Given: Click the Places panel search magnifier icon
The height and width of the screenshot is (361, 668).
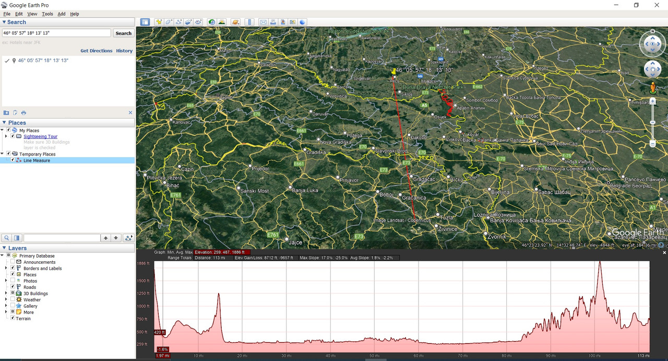Looking at the screenshot, I should click(x=7, y=238).
